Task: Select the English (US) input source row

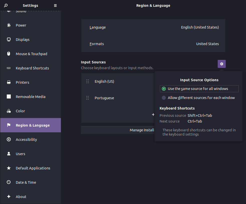Action: point(118,81)
